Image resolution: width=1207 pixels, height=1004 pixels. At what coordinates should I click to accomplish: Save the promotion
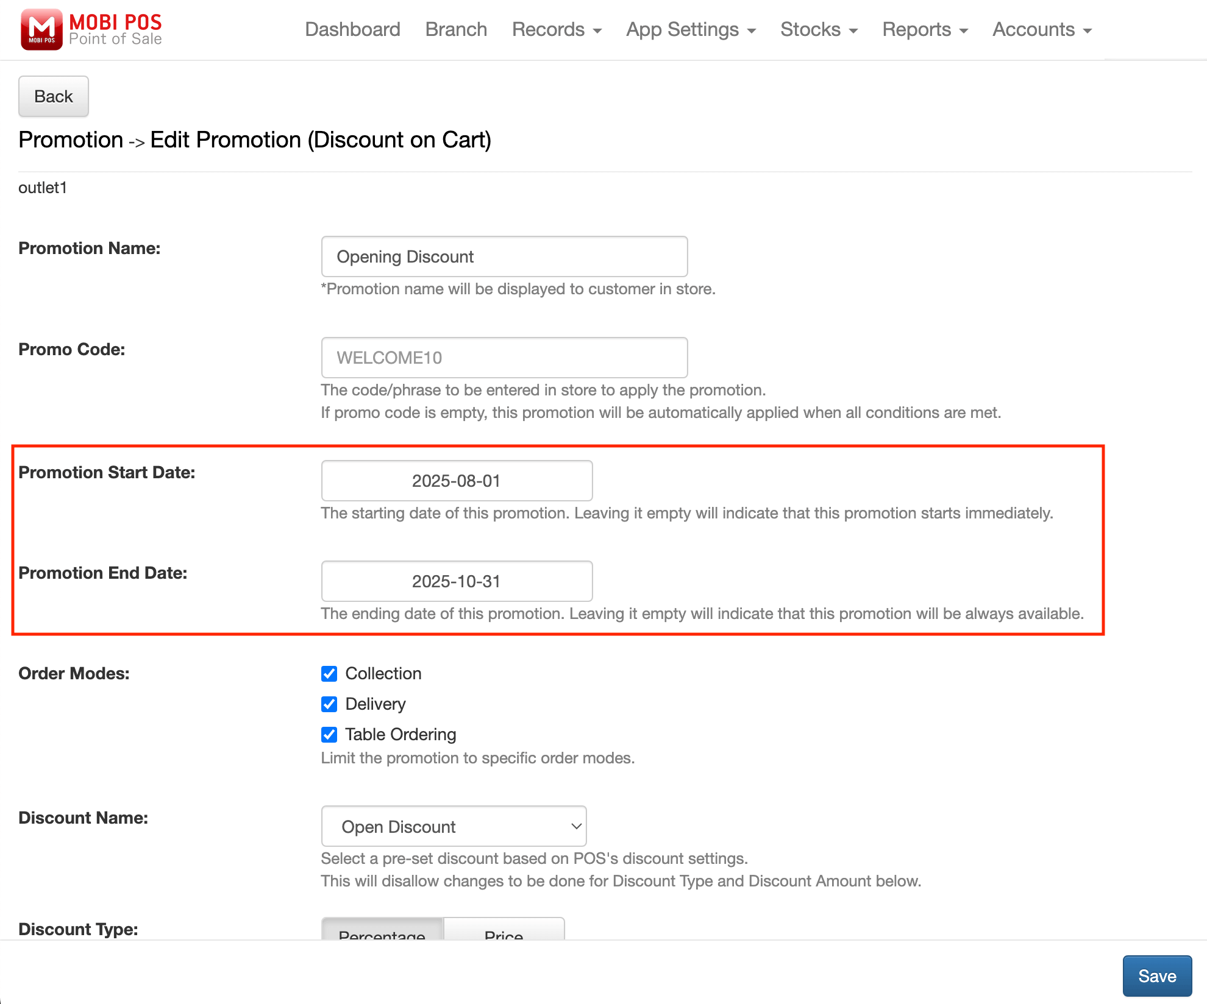pos(1157,976)
